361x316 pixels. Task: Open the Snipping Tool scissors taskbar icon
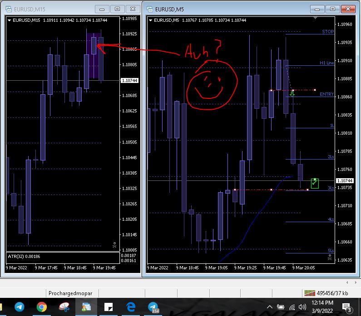click(64, 307)
